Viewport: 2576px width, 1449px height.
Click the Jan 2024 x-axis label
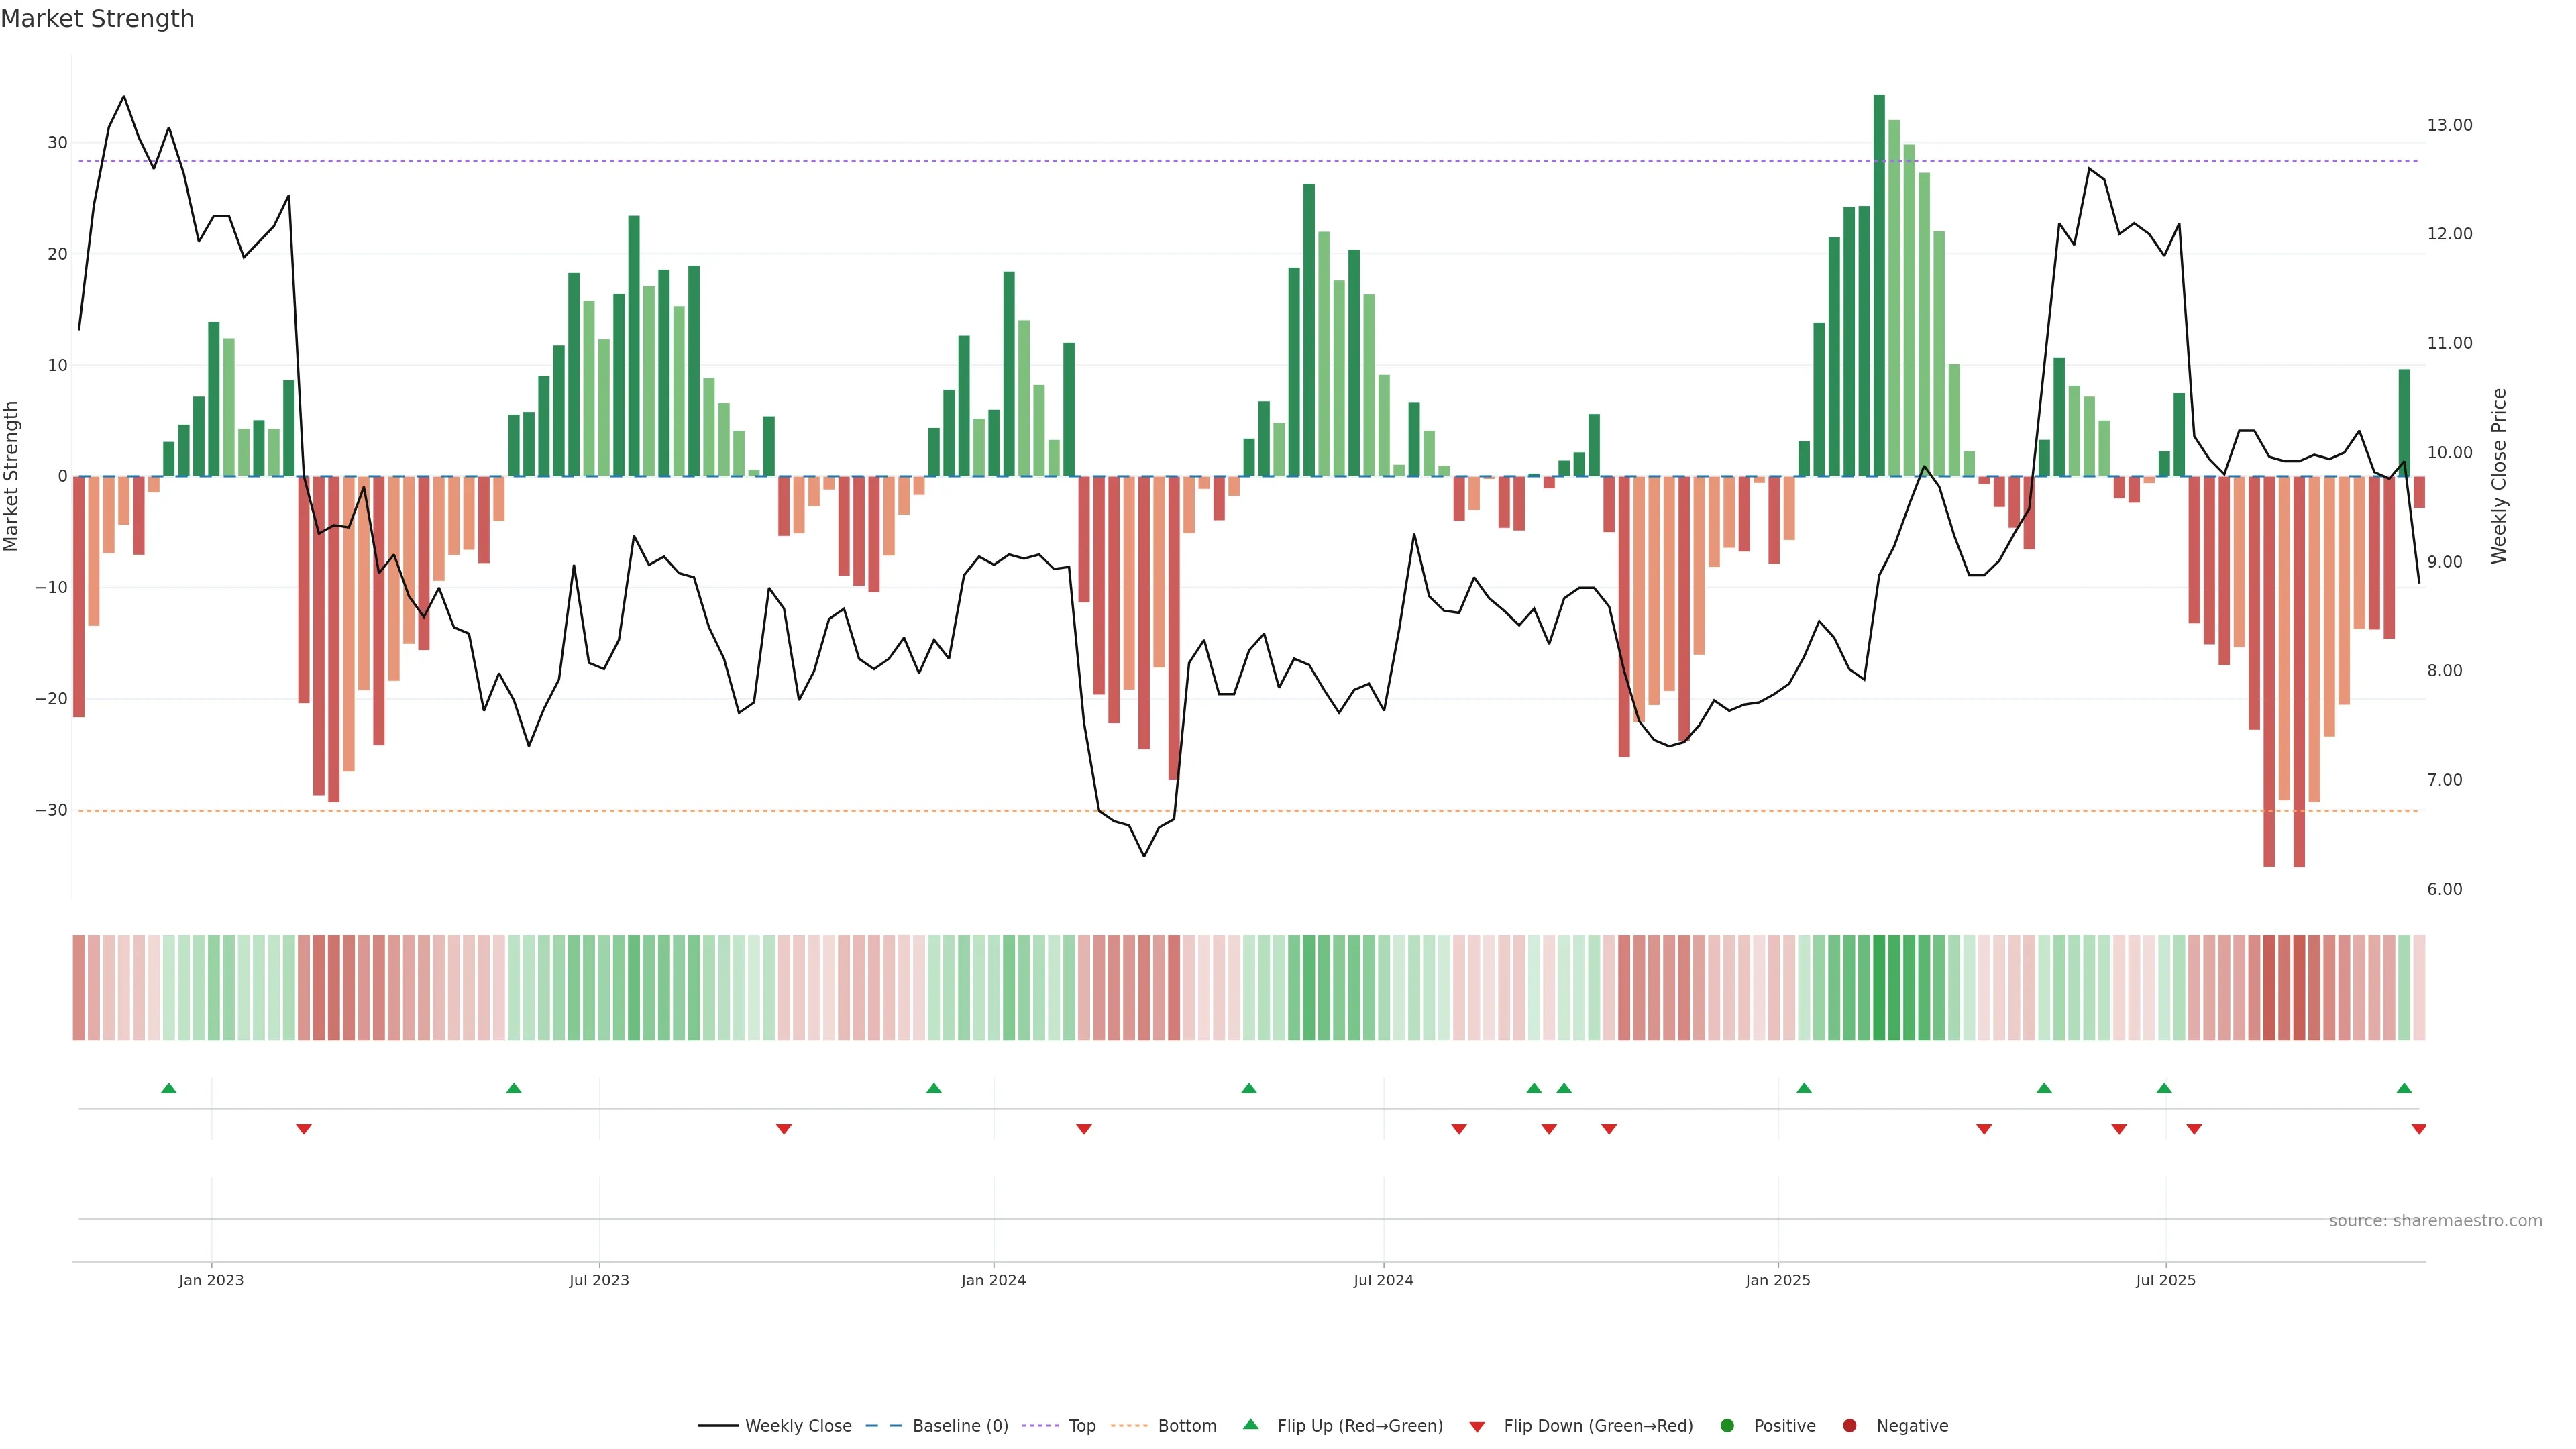[x=993, y=1280]
